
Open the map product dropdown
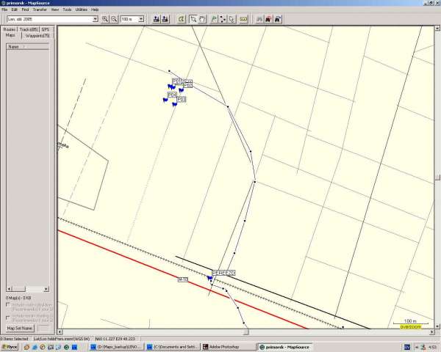pos(95,18)
